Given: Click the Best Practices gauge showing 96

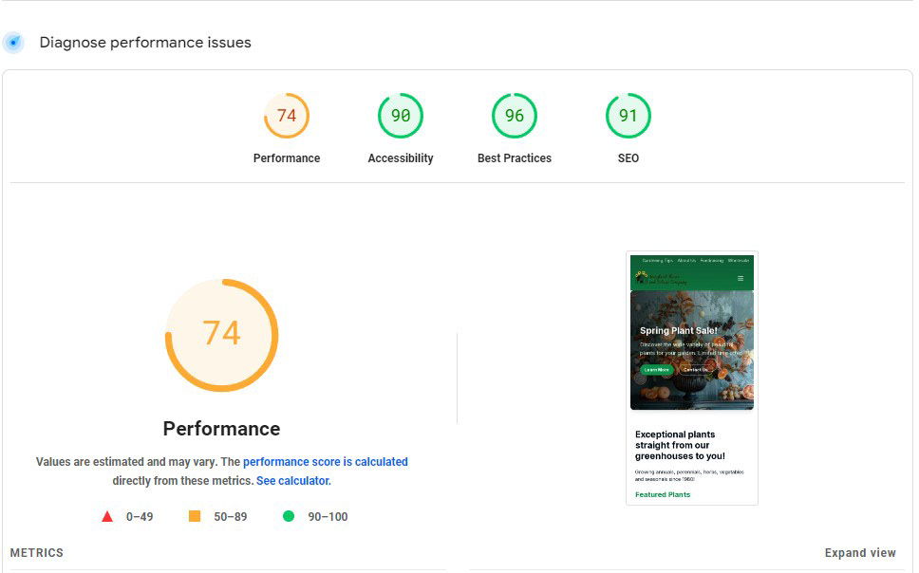Looking at the screenshot, I should (515, 116).
